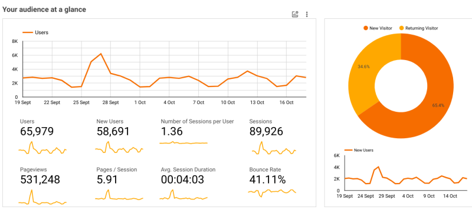Click the sessions per user value 1.36
472x213 pixels.
[172, 131]
